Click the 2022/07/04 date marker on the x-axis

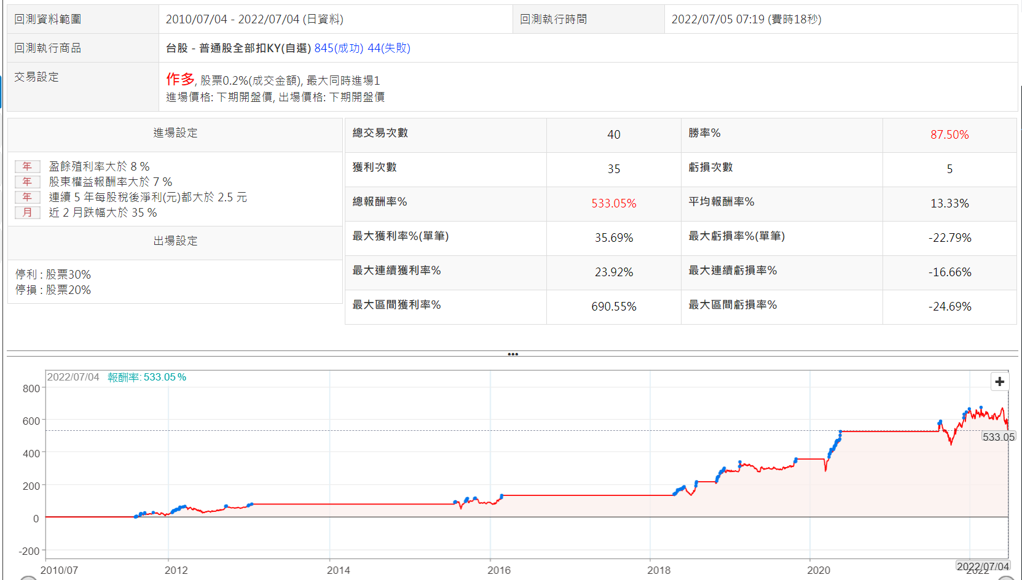click(983, 566)
